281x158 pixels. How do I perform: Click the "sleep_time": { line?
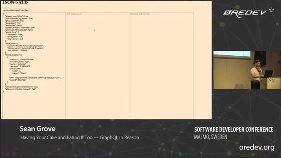click(x=12, y=32)
